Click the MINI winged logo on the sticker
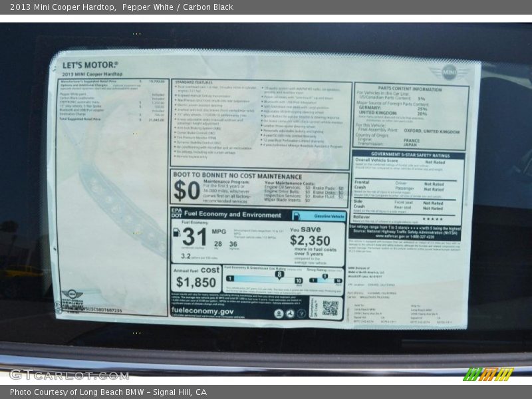Screen dimensions: 532x399 [450, 72]
